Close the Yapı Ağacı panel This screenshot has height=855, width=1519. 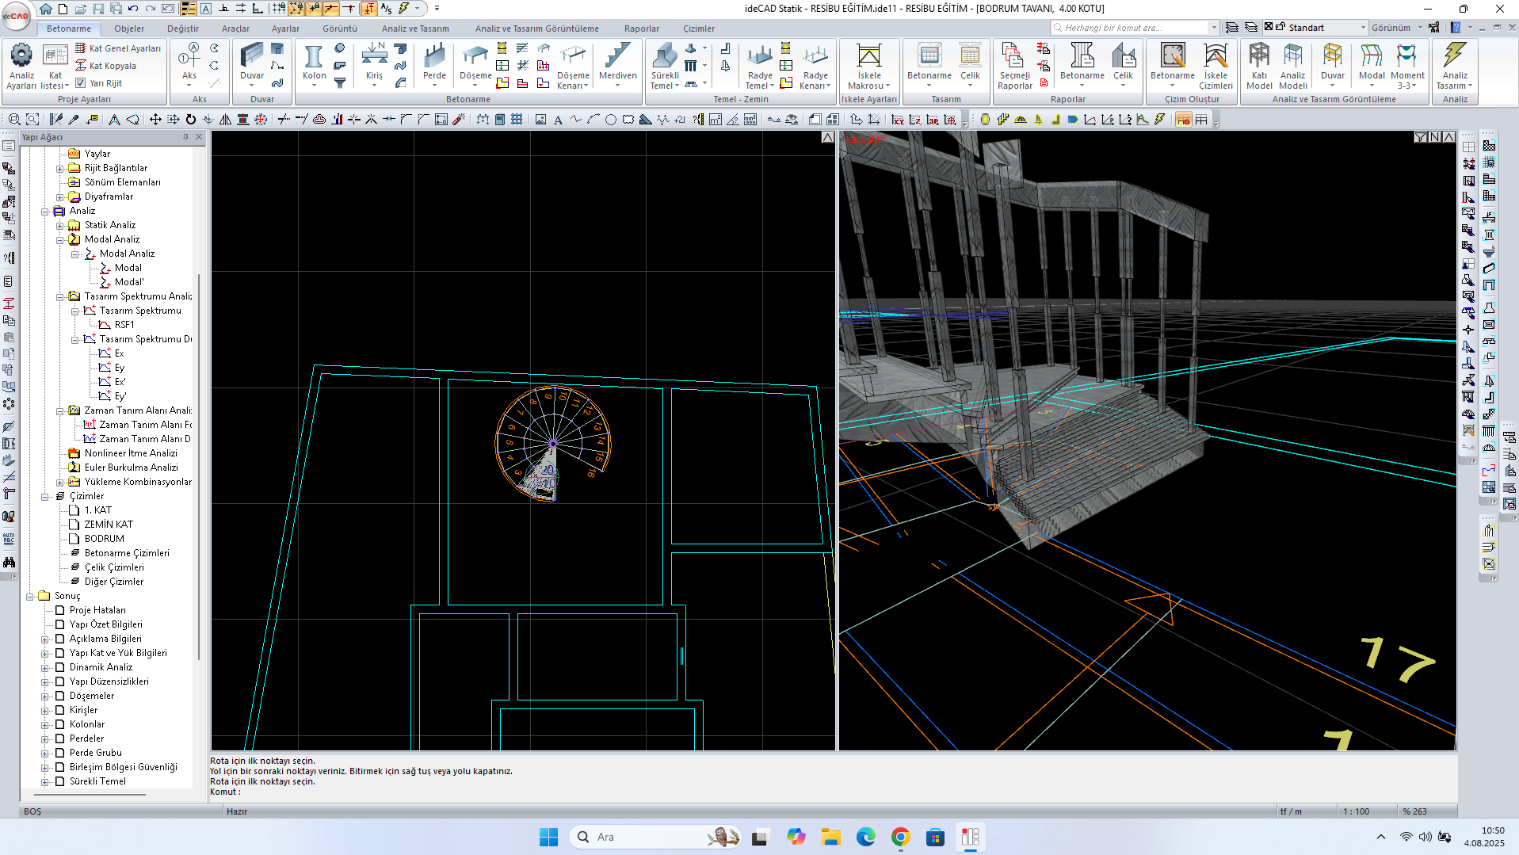(x=199, y=137)
